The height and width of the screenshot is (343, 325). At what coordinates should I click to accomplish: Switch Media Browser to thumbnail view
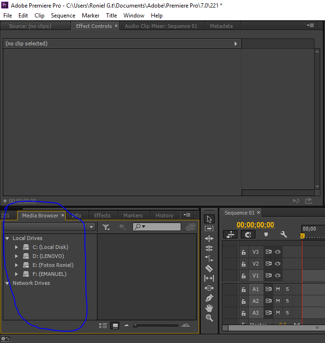click(x=115, y=326)
